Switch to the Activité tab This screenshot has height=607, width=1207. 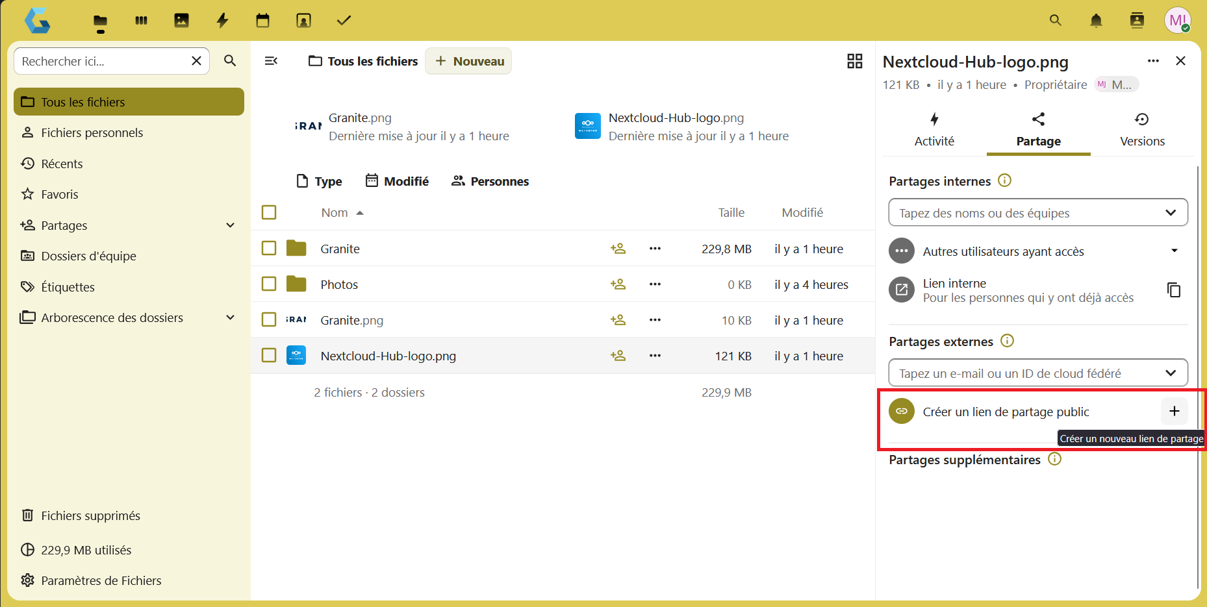(934, 130)
